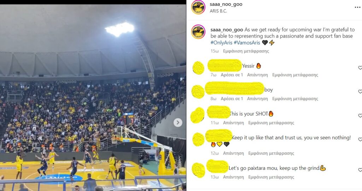Open saaa_noo_goo profile picture in header
The image size is (362, 191).
click(198, 7)
